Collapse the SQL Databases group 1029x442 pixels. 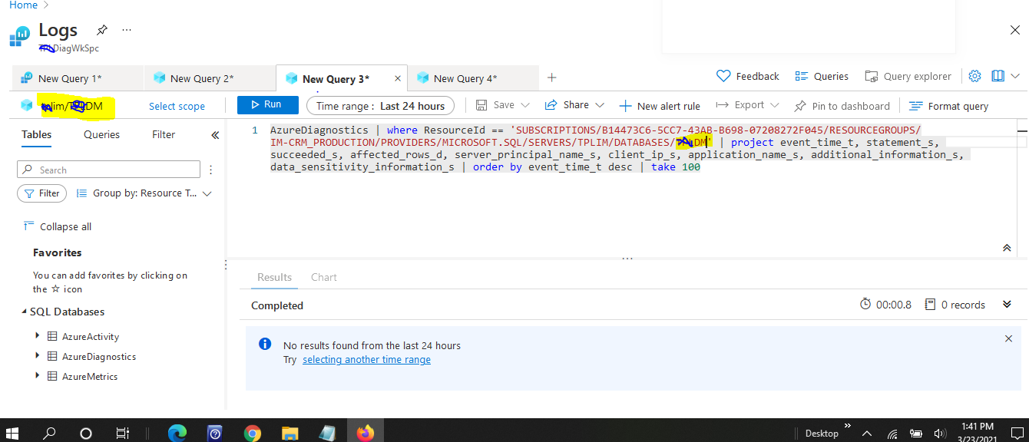[25, 312]
